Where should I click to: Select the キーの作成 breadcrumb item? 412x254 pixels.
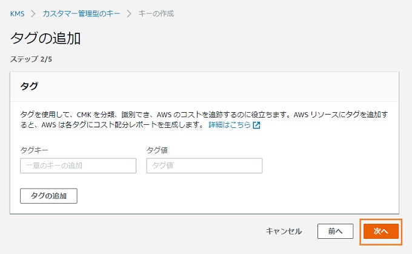point(156,14)
